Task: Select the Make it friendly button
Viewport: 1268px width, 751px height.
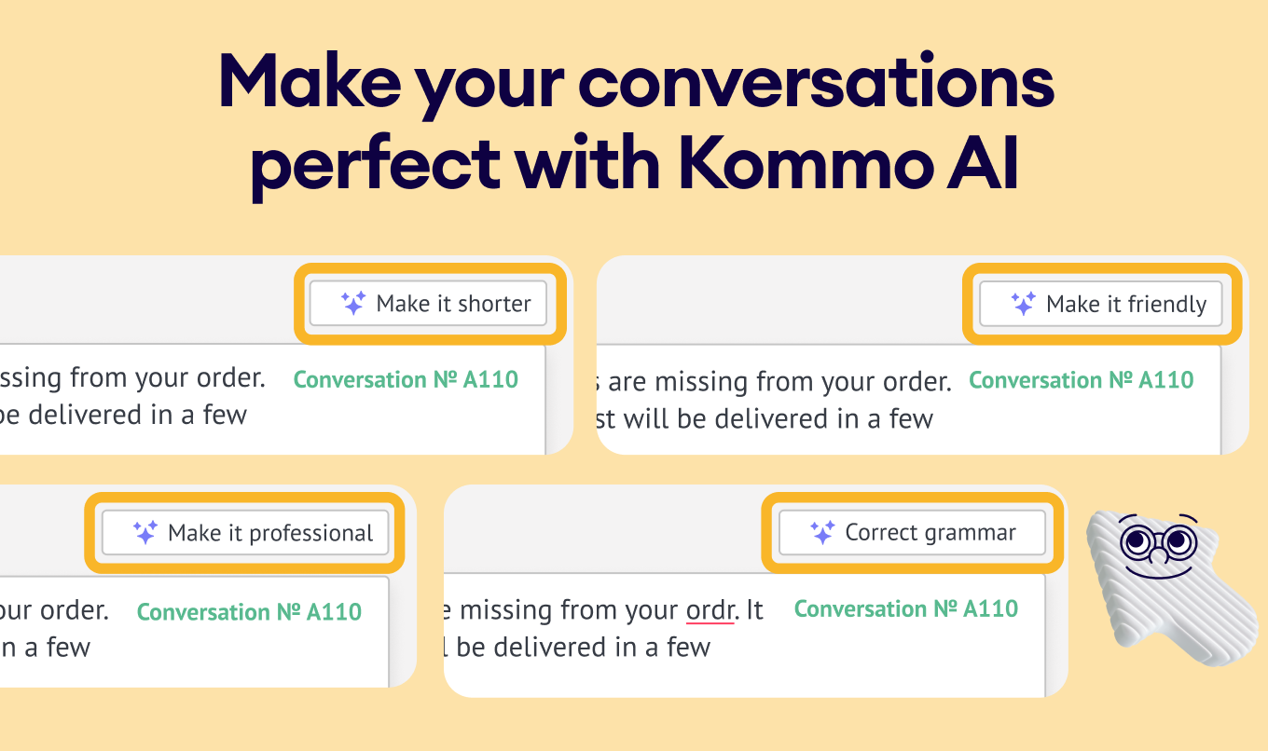Action: click(1100, 304)
